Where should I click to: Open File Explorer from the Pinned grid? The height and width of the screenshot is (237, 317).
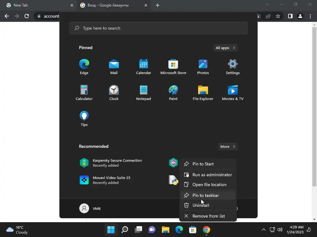pyautogui.click(x=203, y=93)
